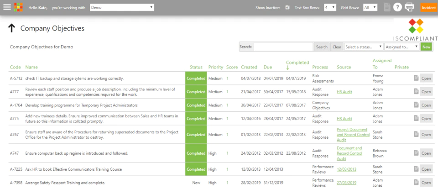
Task: Open the Assigned to filter dropdown
Action: [402, 47]
